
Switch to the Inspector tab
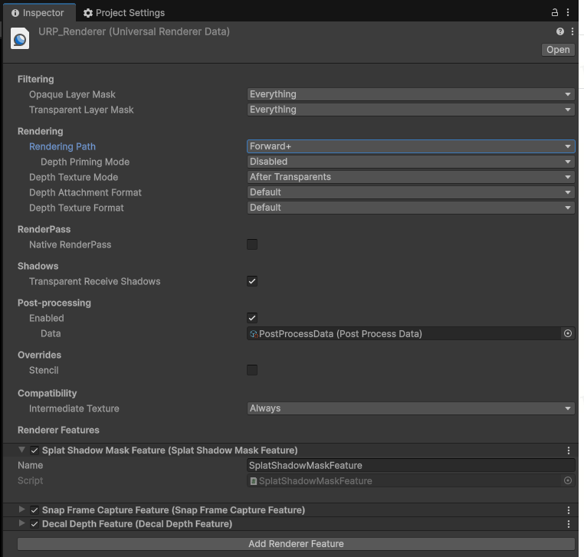tap(38, 13)
